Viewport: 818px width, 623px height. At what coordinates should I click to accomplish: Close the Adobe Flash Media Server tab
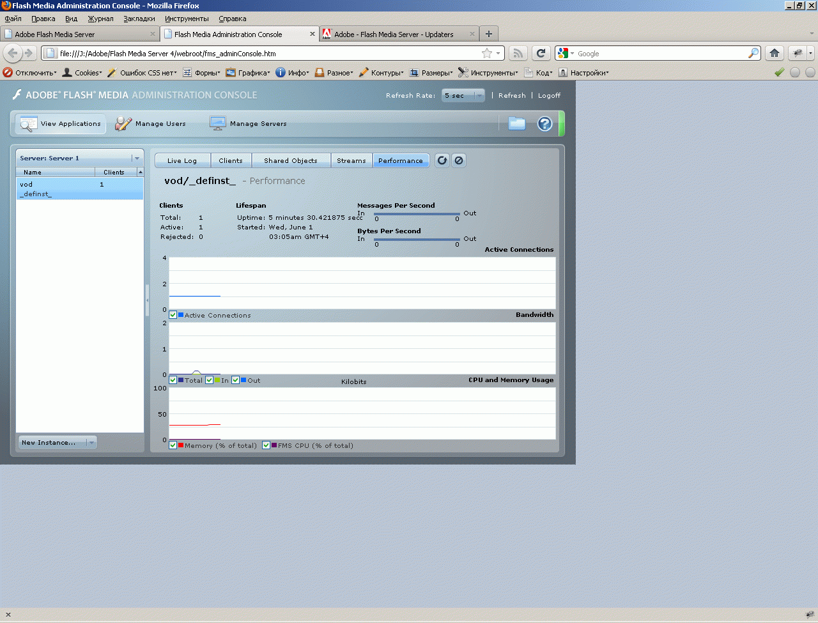coord(153,34)
